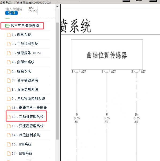The height and width of the screenshot is (161, 160).
Task: Click the page icon beside 组合仪表
Action: point(9,71)
